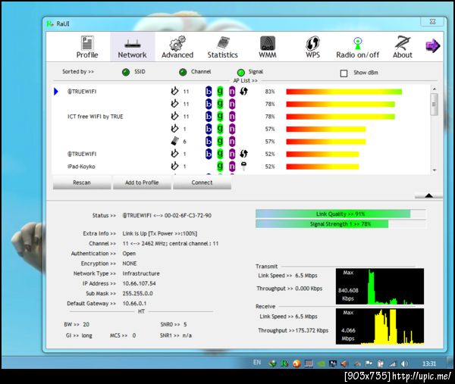
Task: Click status text @TRUEWIFI <--> 00-02-6F-C3-72-90
Action: pos(167,215)
